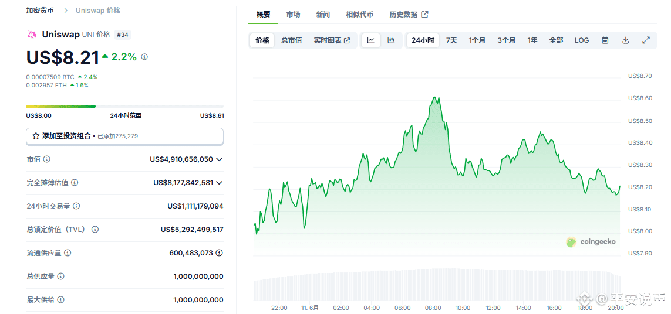
Task: Select the 价格 chart mode
Action: (x=262, y=40)
